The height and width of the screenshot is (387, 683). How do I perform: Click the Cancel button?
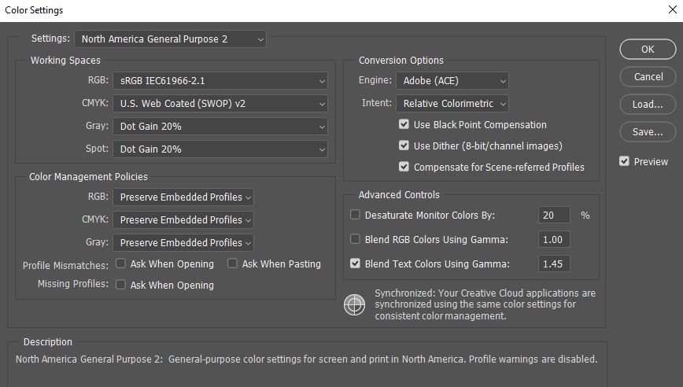pyautogui.click(x=648, y=76)
